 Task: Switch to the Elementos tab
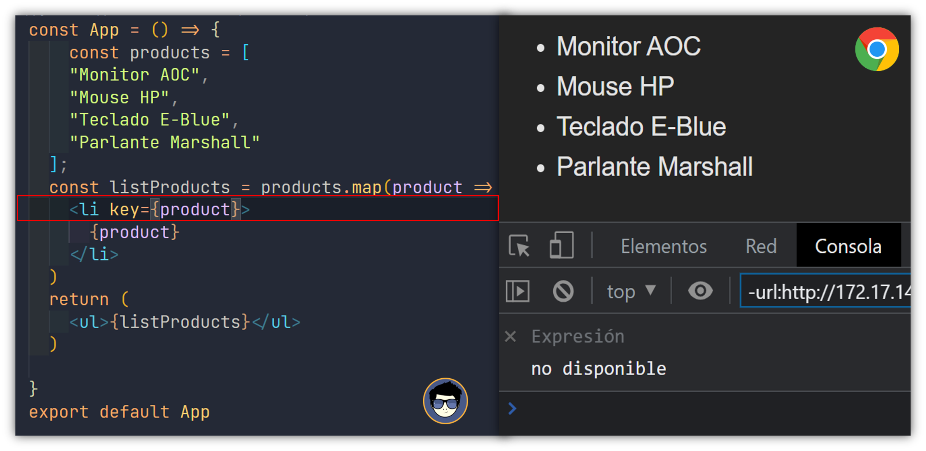[x=664, y=246]
